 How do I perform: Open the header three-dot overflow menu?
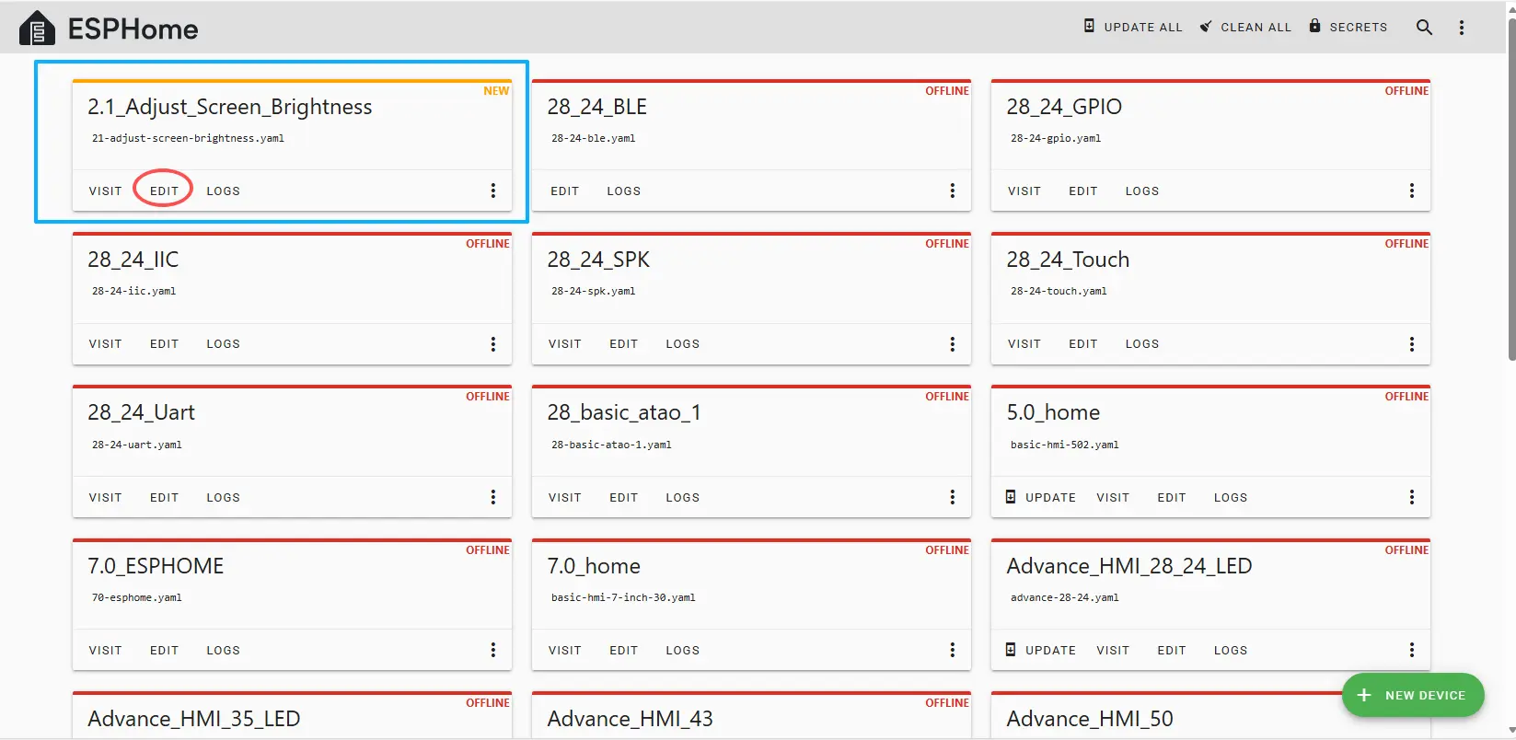point(1462,28)
